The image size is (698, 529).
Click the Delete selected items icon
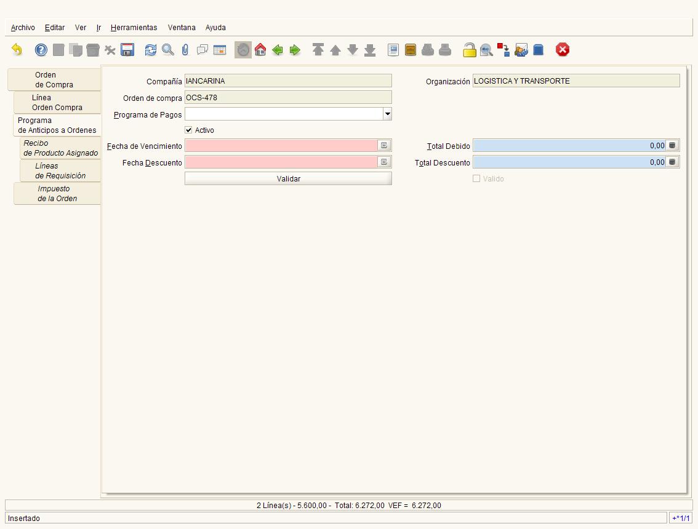tap(110, 49)
